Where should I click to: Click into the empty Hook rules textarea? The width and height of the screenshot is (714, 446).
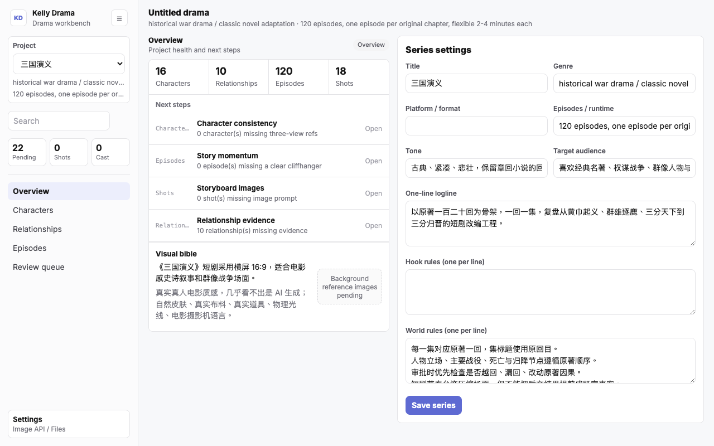pyautogui.click(x=551, y=292)
